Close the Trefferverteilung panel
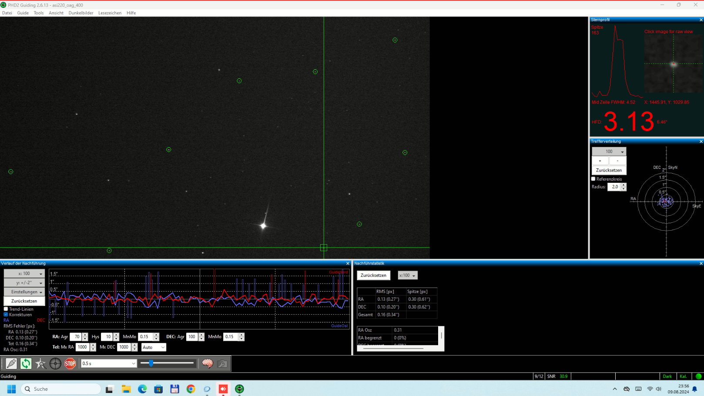 (x=701, y=141)
